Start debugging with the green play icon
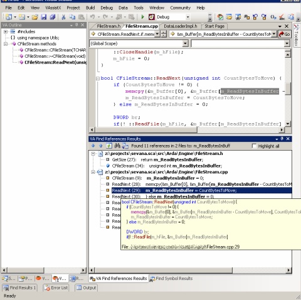301x300 pixels. point(142,17)
